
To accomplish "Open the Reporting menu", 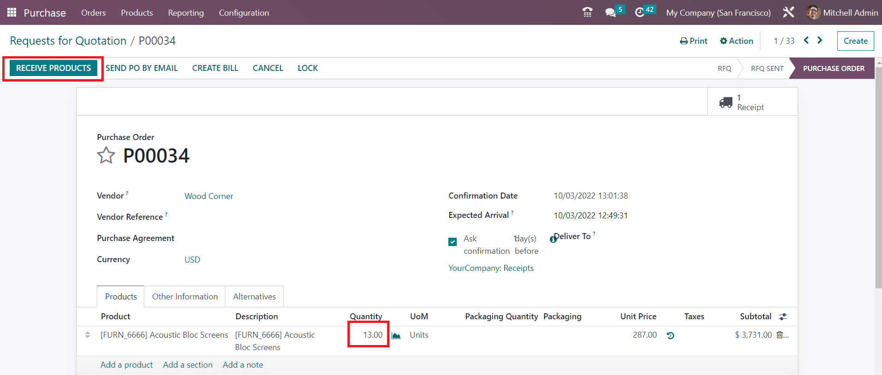I will pos(186,12).
